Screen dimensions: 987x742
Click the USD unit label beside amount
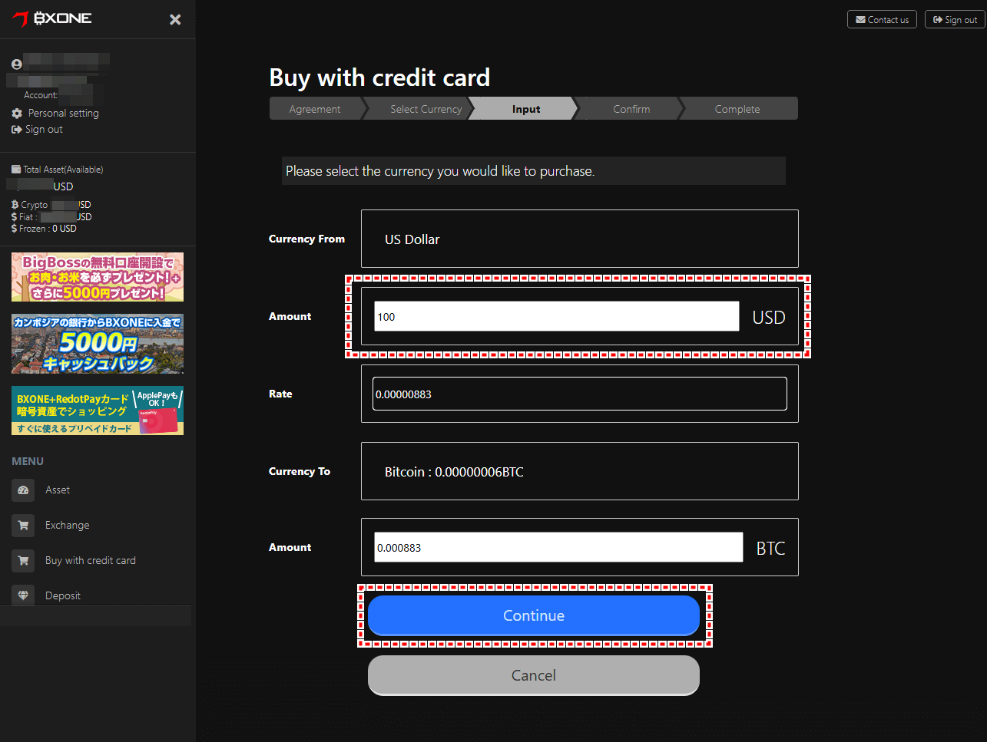(x=769, y=317)
